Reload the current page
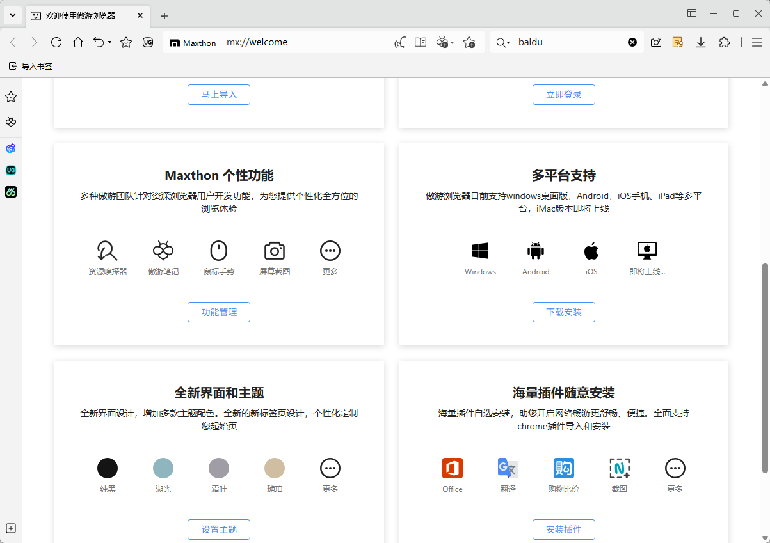This screenshot has width=770, height=543. coord(56,42)
